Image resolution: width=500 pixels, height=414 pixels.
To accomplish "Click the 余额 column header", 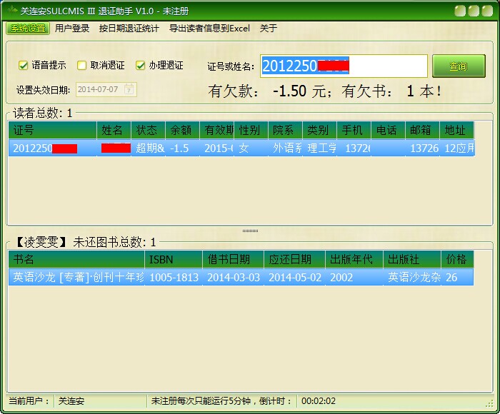I will 181,130.
